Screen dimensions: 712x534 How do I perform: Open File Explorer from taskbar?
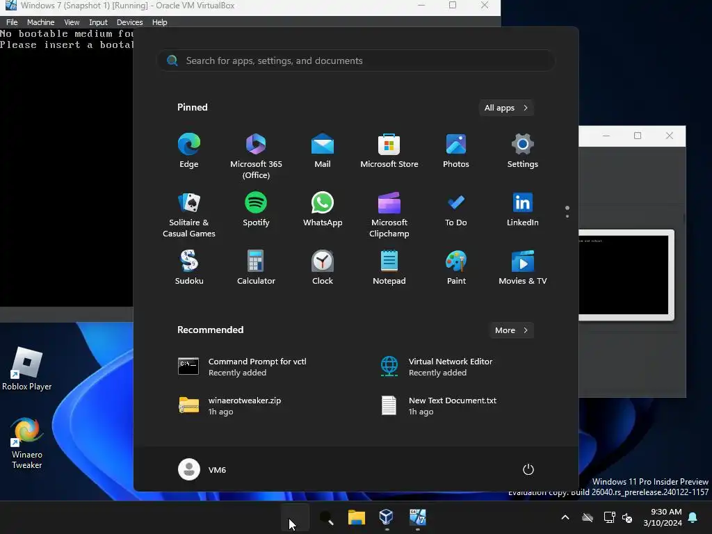pos(357,517)
